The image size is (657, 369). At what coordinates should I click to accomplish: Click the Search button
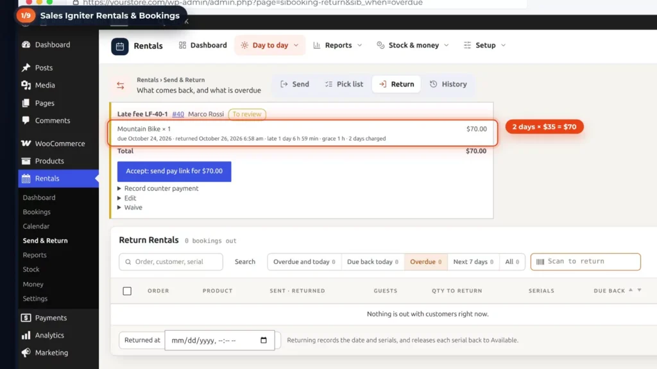tap(244, 262)
